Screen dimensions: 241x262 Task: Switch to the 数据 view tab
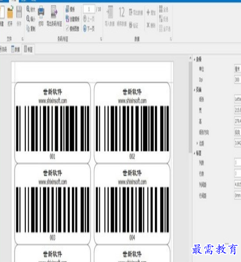[16, 49]
